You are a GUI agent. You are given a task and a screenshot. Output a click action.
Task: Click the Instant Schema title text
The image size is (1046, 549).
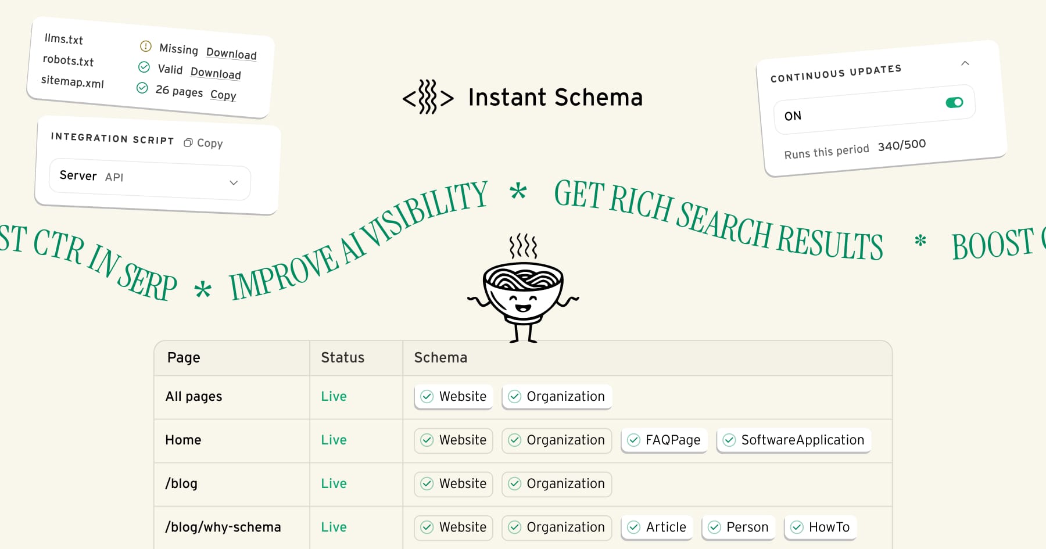click(556, 97)
